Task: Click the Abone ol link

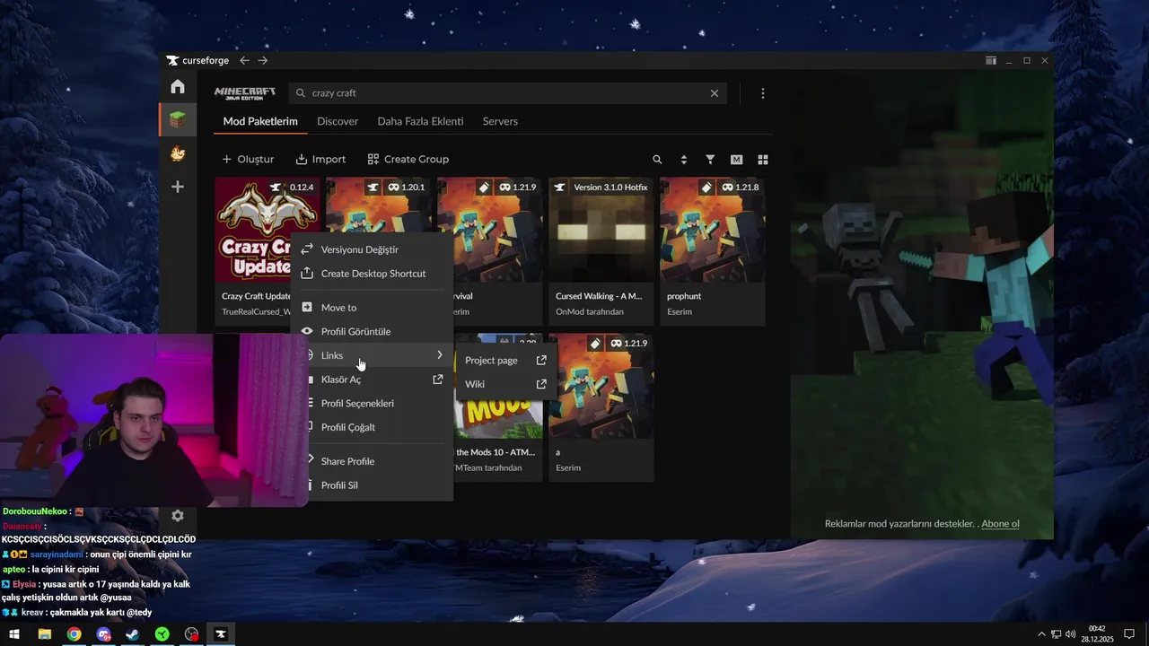Action: coord(1000,524)
